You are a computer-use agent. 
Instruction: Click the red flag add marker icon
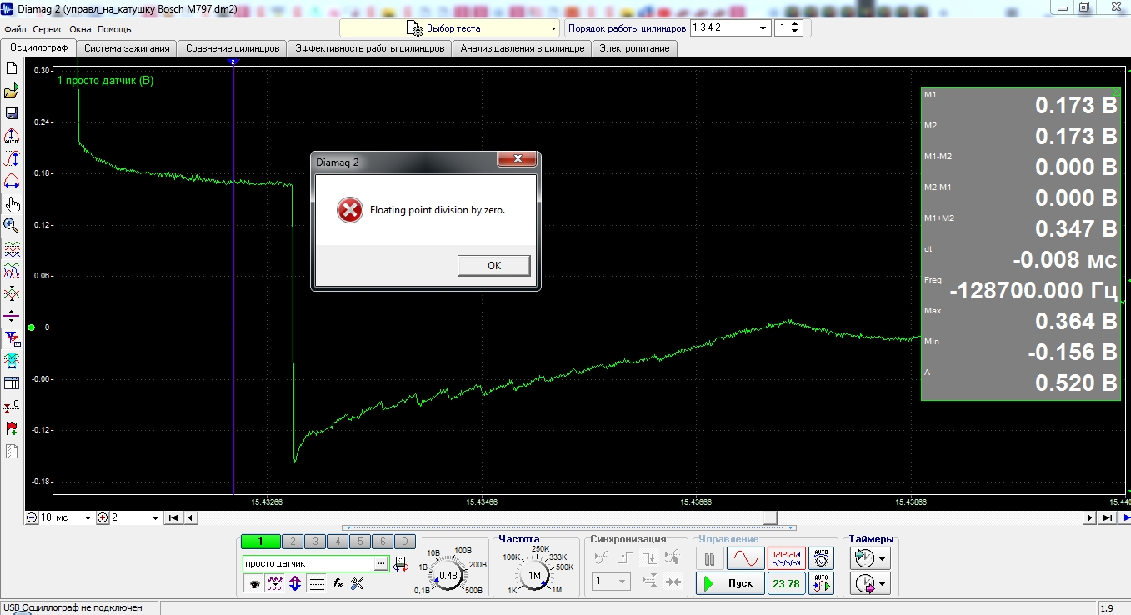[x=12, y=428]
